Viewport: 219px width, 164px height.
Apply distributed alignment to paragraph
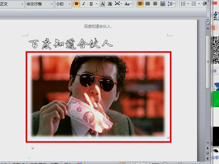pos(162,4)
